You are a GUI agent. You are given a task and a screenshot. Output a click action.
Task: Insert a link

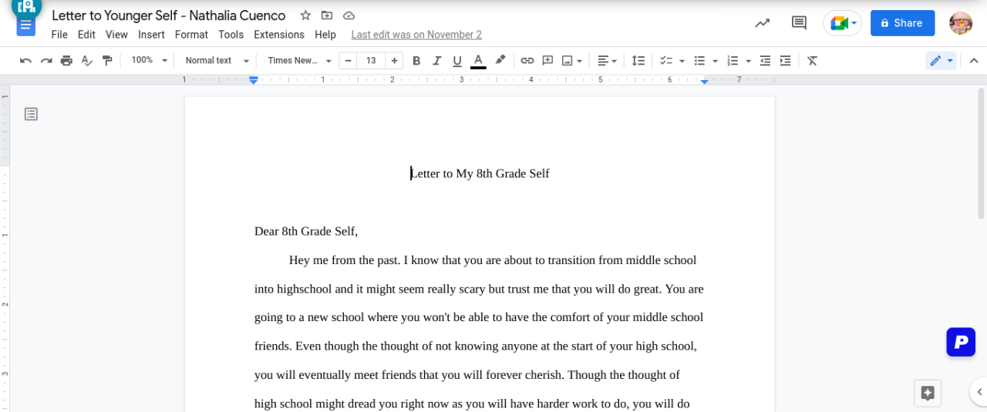click(527, 60)
